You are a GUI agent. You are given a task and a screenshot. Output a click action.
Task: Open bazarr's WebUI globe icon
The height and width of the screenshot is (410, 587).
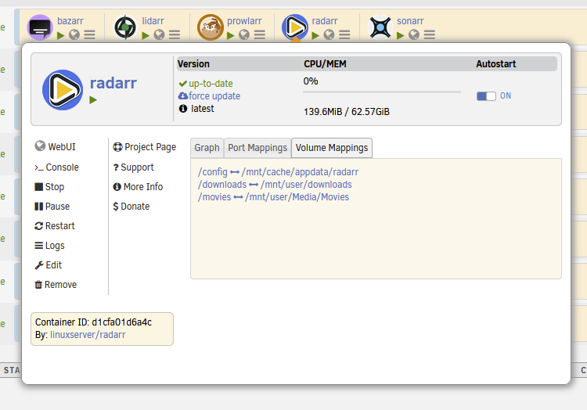74,34
